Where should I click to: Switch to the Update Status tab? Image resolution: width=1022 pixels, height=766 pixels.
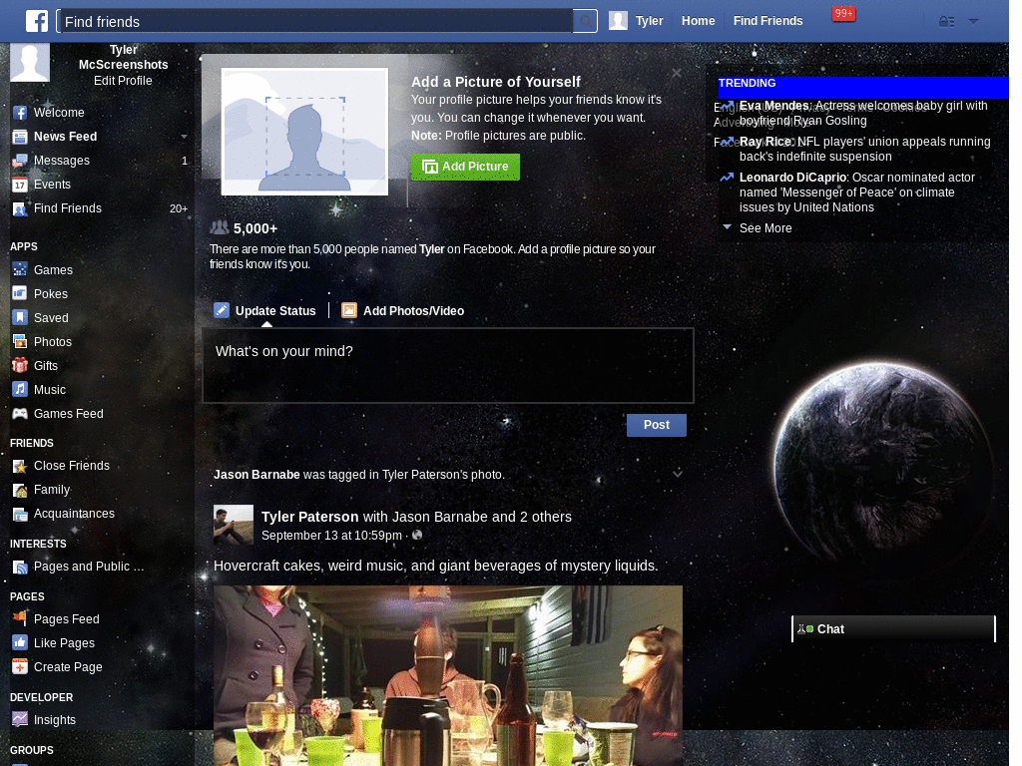[x=265, y=311]
